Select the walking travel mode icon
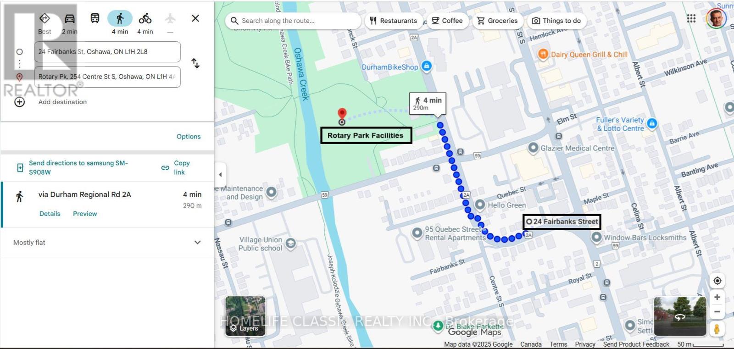Screen dimensions: 734x349 [x=120, y=18]
